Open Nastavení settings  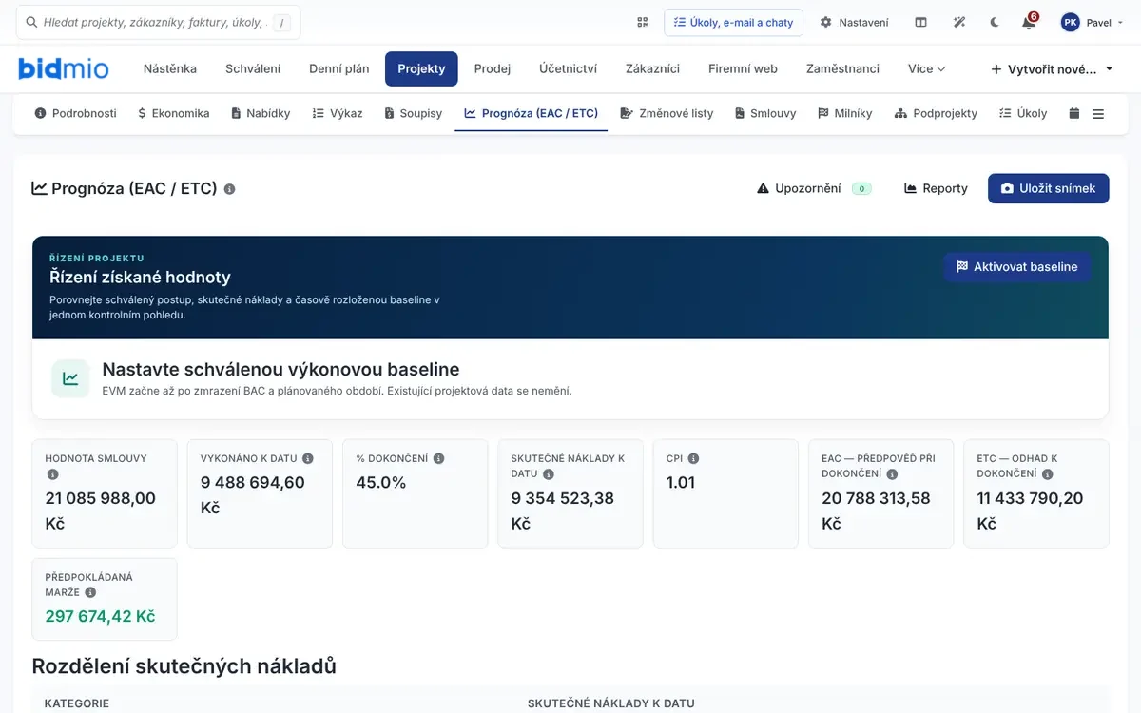click(x=854, y=22)
